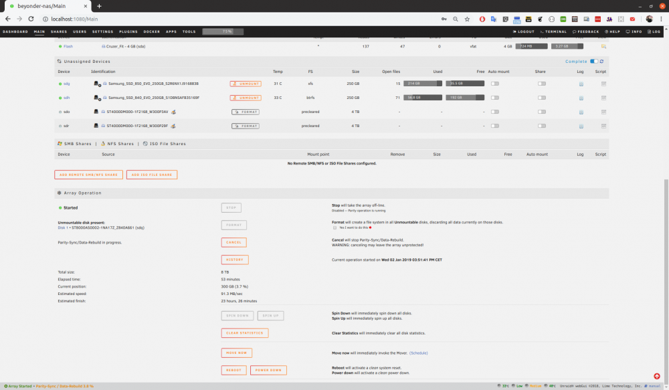This screenshot has width=669, height=390.
Task: Click drive settings icon for Samsung 840 EVO
Action: (97, 98)
